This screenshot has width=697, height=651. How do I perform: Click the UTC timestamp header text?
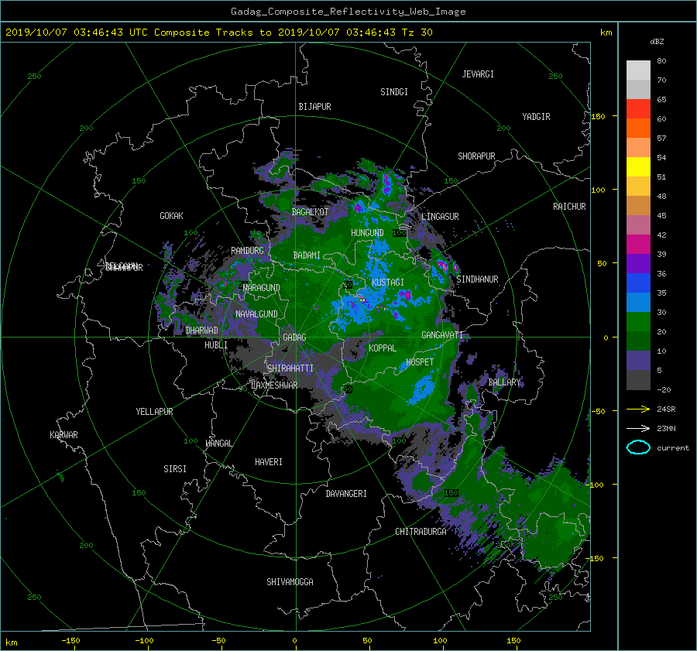point(218,33)
